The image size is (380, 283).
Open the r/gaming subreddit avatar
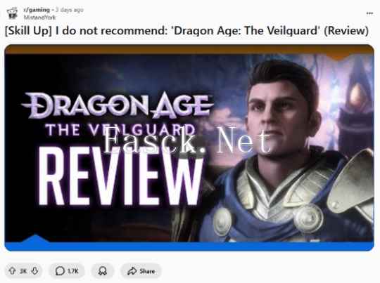pos(13,13)
